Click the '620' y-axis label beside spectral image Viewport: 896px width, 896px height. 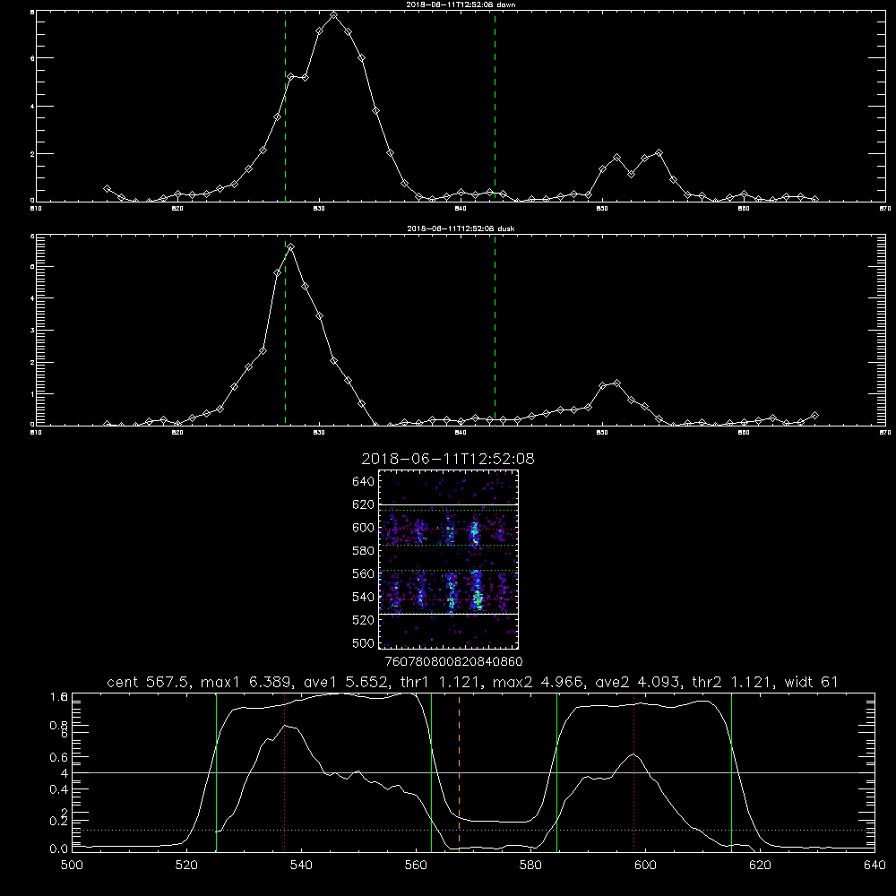coord(364,504)
